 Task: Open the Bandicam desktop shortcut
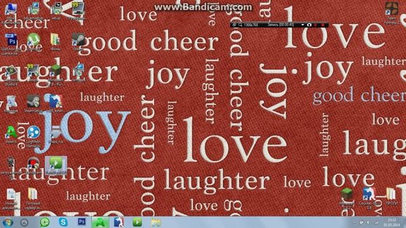[33, 165]
